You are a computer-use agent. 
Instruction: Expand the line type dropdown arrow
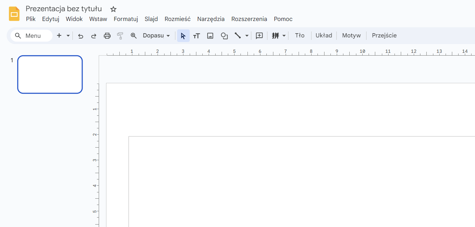[x=247, y=36]
